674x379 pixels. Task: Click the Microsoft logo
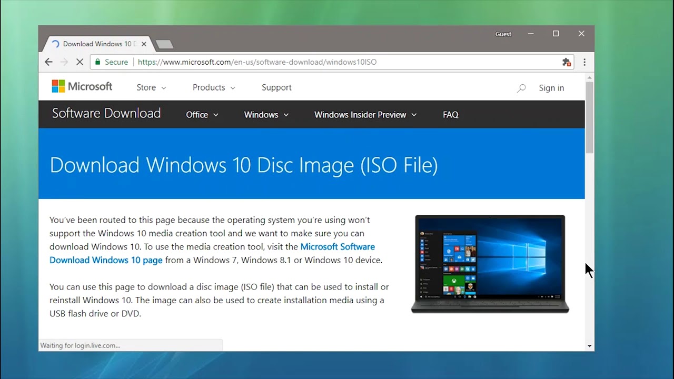tap(82, 86)
